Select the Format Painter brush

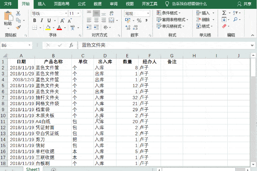tap(18, 27)
